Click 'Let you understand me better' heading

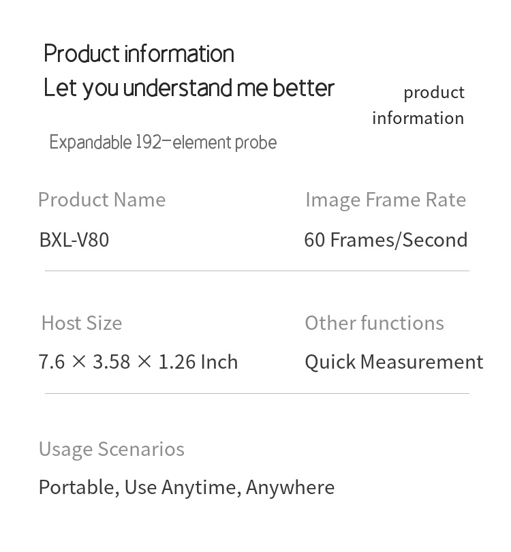point(189,88)
